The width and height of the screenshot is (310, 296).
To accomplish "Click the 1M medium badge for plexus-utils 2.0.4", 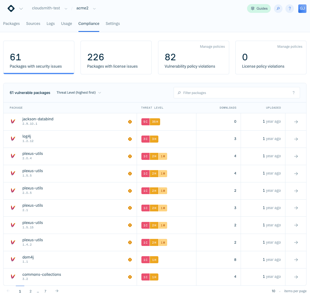I will [163, 156].
